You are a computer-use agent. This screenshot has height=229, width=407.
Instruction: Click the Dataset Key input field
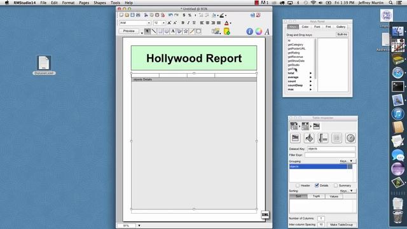[331, 149]
